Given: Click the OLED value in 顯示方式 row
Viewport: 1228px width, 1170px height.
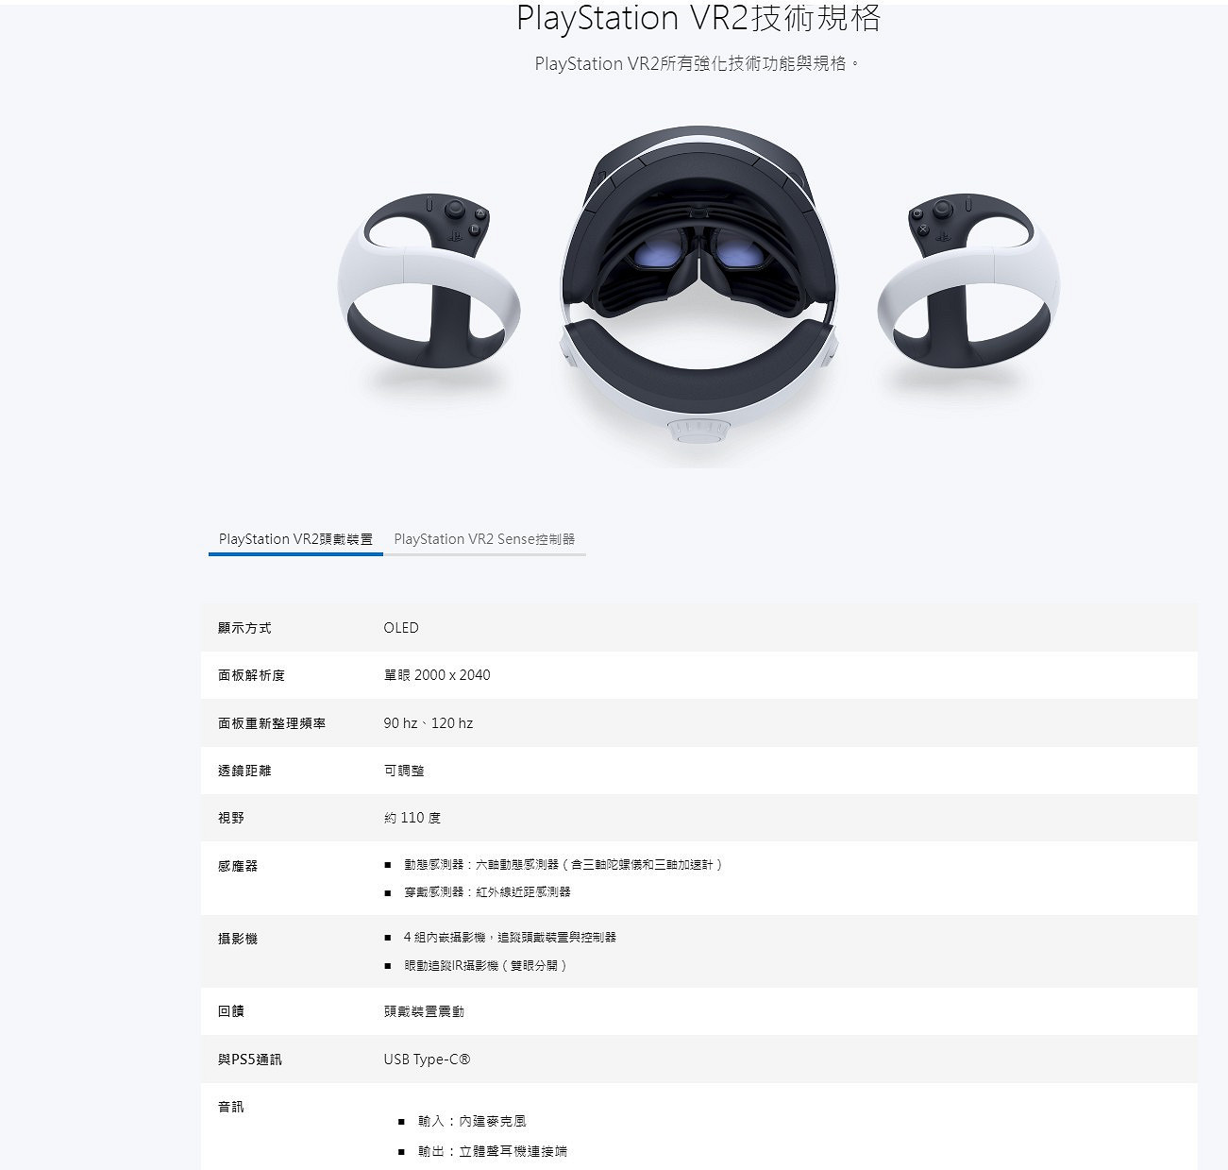Looking at the screenshot, I should click(x=401, y=627).
